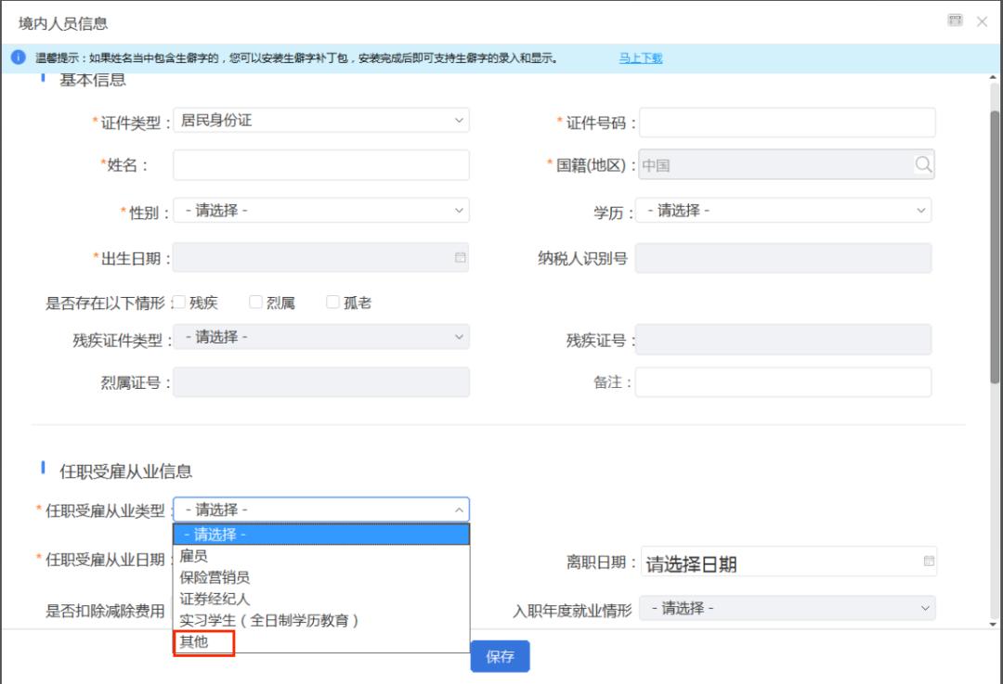Click the search icon in the nationality field

click(922, 164)
